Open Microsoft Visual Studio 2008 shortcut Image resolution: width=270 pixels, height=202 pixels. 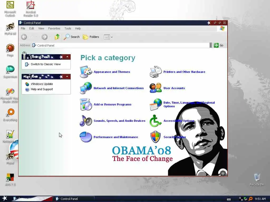click(10, 95)
